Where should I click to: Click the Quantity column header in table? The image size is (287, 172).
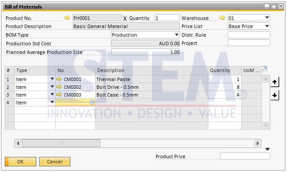click(x=225, y=70)
